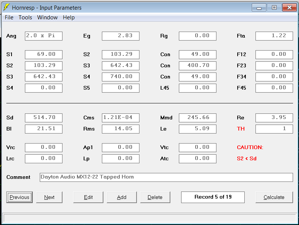The height and width of the screenshot is (225, 299).
Task: Click the Ang label
Action: [x=11, y=36]
